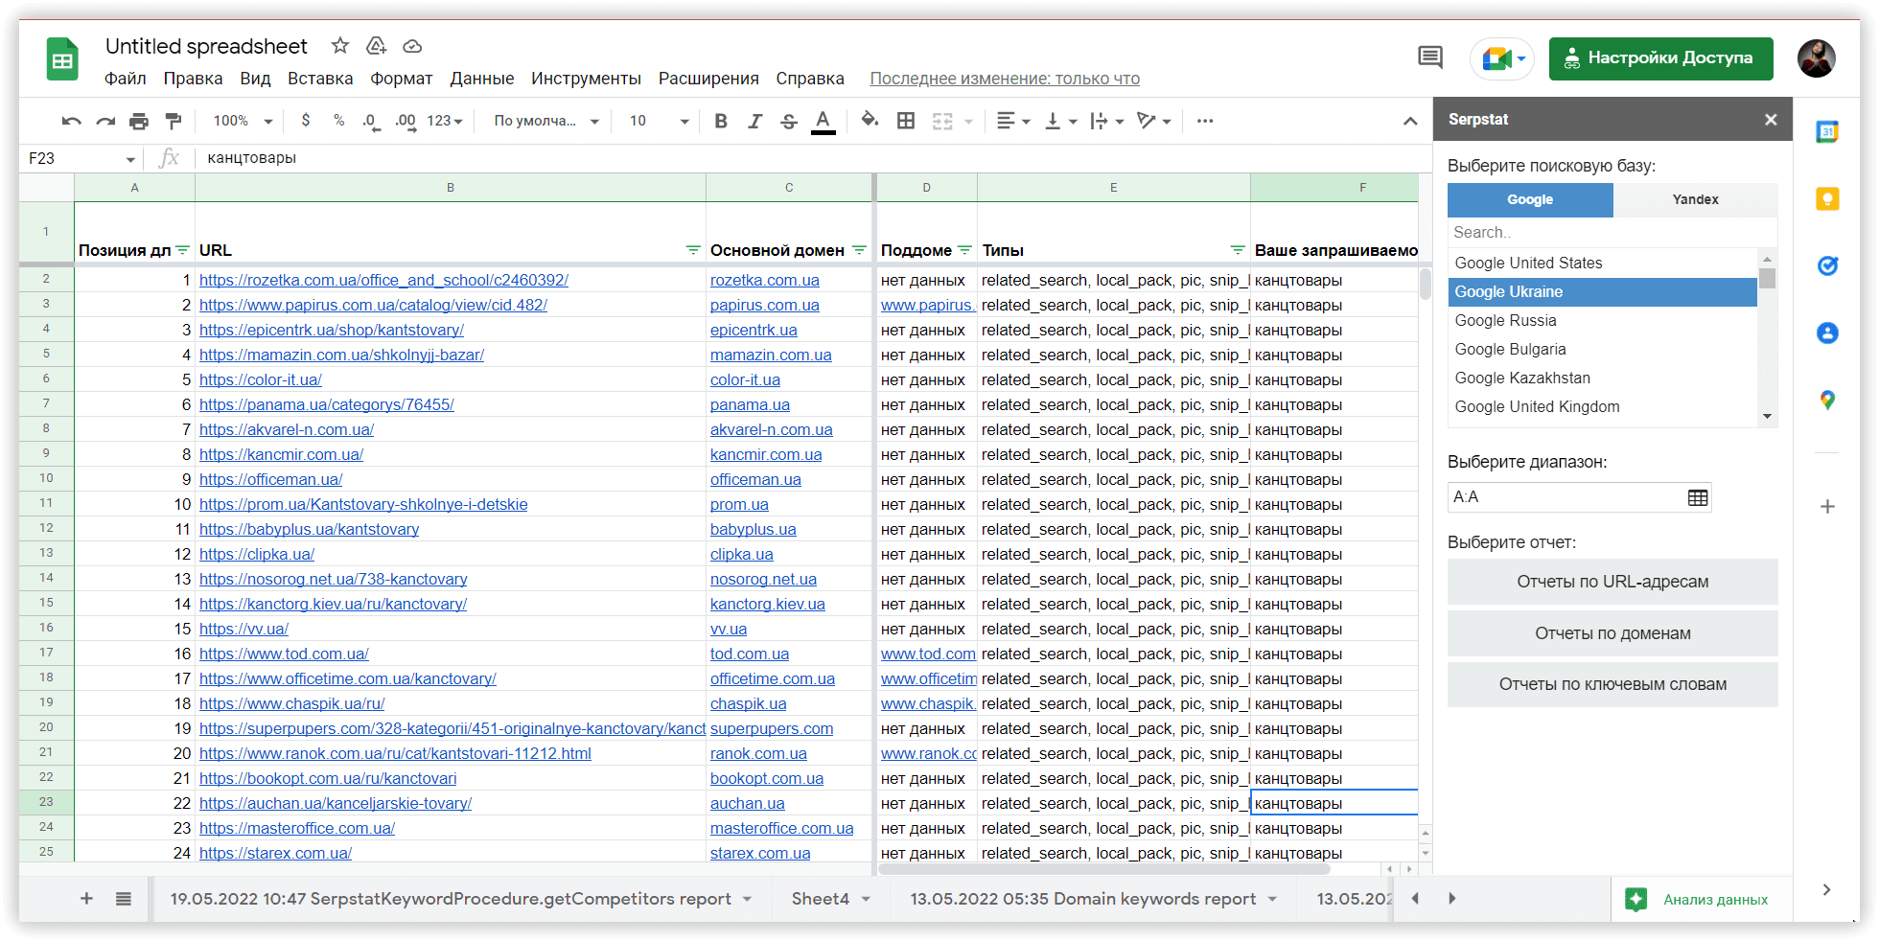The height and width of the screenshot is (941, 1879).
Task: Choose Google United States database
Action: [1602, 263]
